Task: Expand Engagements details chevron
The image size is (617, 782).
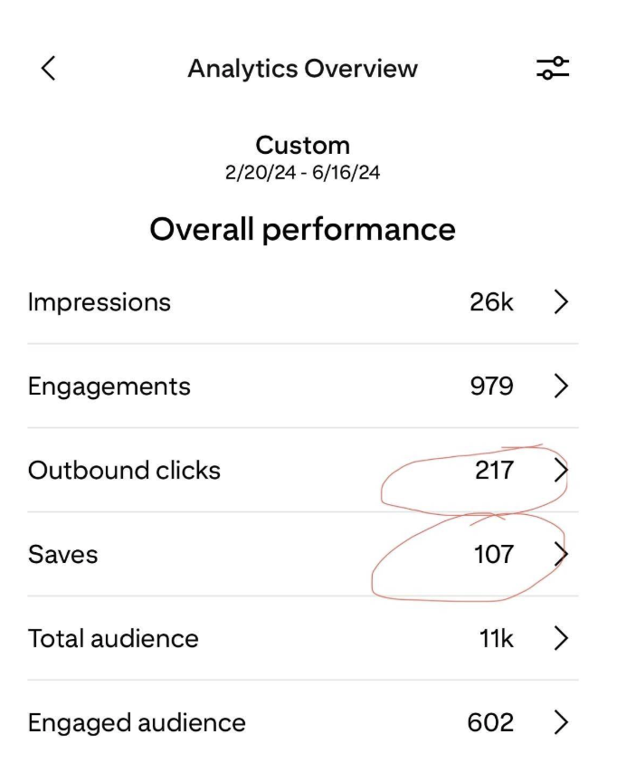Action: pos(559,386)
